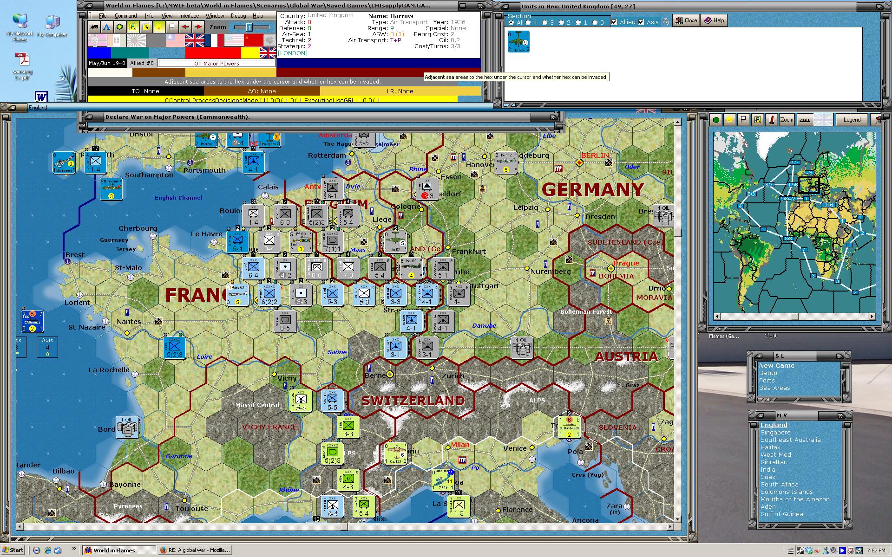Screen dimensions: 892x557
Task: Click the Zoom button in minimap toolbar
Action: pyautogui.click(x=787, y=120)
